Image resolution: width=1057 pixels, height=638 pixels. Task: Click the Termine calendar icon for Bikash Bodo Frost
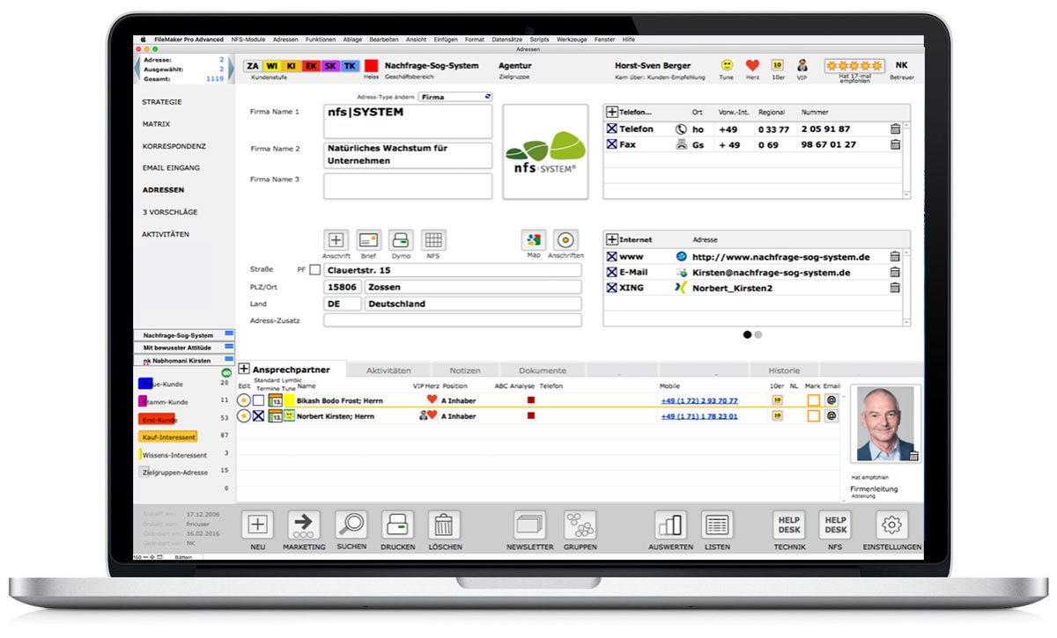click(x=274, y=400)
